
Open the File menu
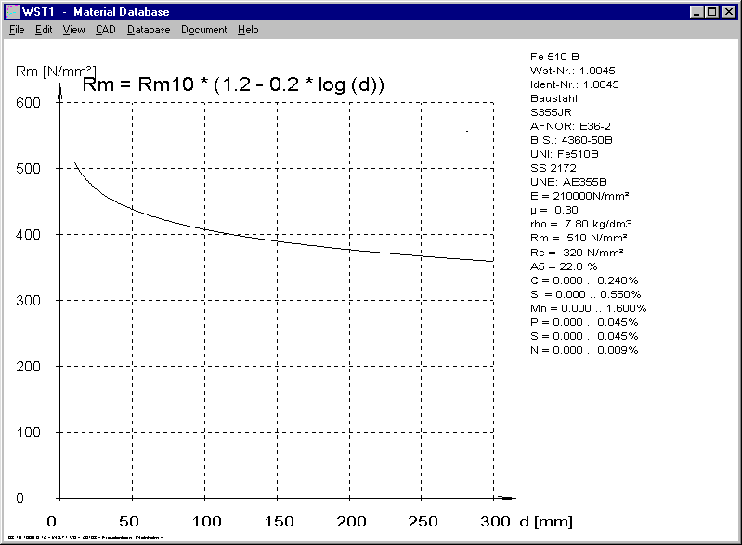[x=17, y=30]
